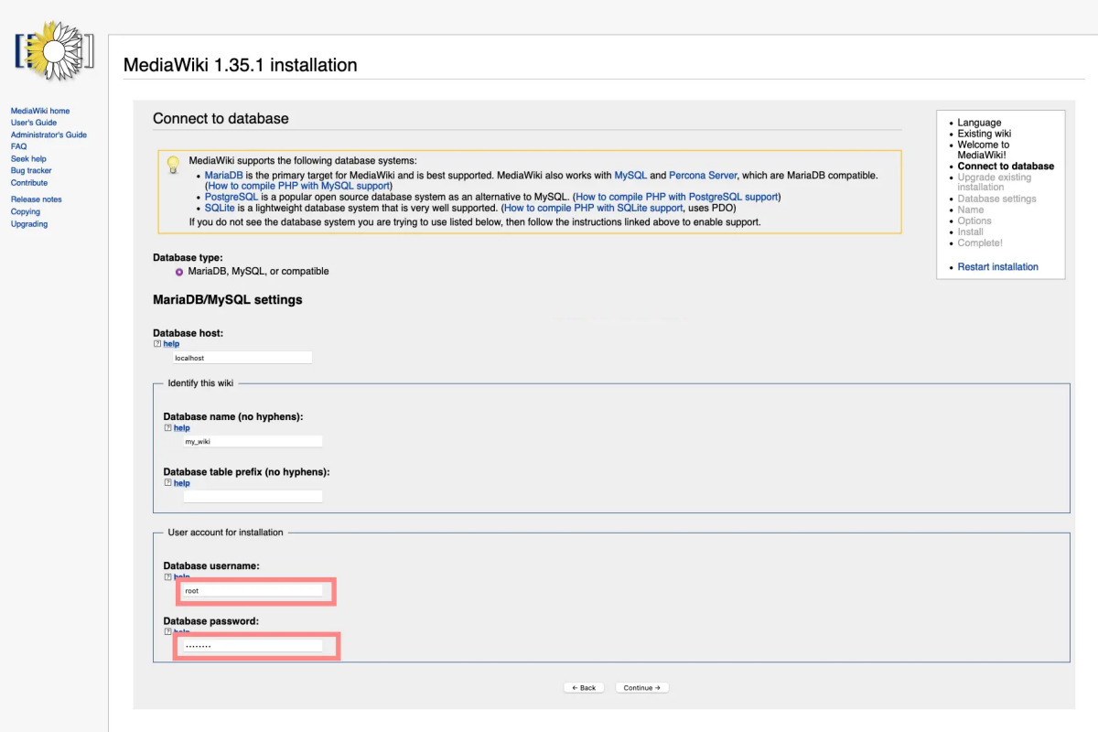Open How to compile PHP with SQLite support
Screen dimensions: 1098x732
click(x=593, y=208)
